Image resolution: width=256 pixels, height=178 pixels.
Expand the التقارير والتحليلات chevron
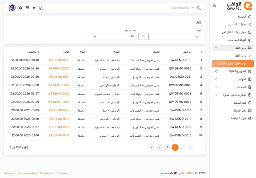click(216, 72)
